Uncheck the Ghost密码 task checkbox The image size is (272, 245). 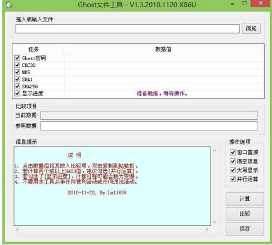17,58
